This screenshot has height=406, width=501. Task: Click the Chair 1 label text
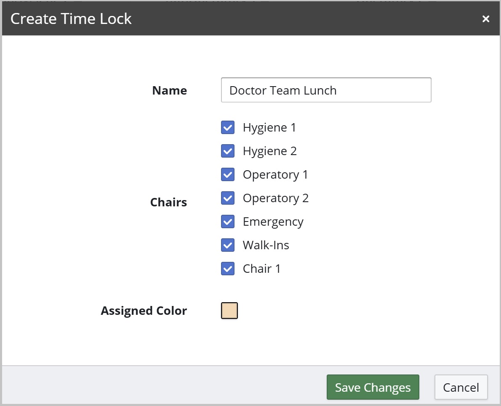click(x=262, y=269)
